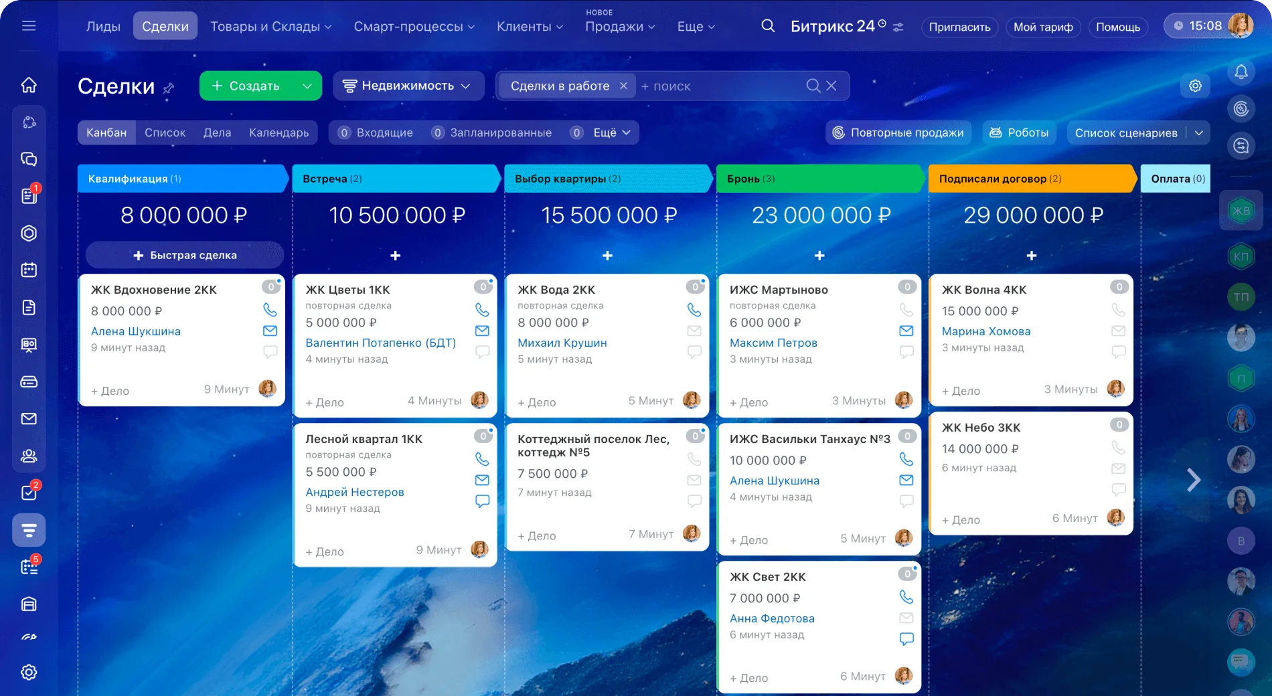The image size is (1272, 696).
Task: Pin the Сделки page with pin icon
Action: click(169, 88)
